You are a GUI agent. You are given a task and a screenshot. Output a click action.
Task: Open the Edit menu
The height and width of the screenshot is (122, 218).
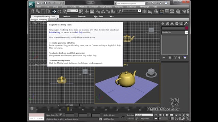39,7
